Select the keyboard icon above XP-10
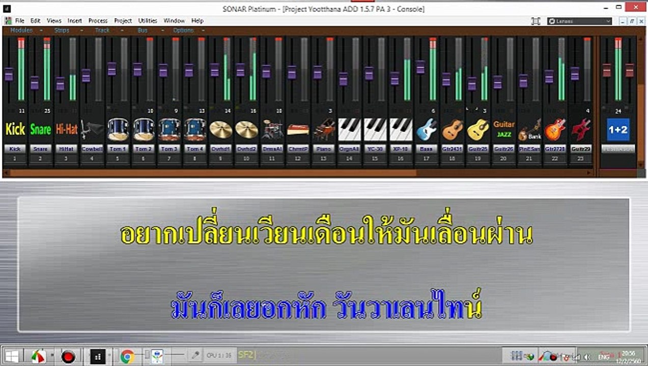 [x=401, y=130]
